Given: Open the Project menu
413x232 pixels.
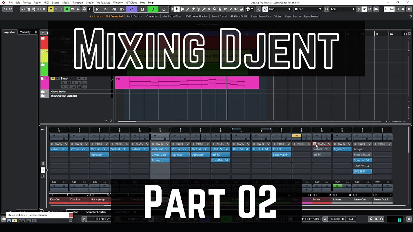Looking at the screenshot, I should click(x=27, y=3).
